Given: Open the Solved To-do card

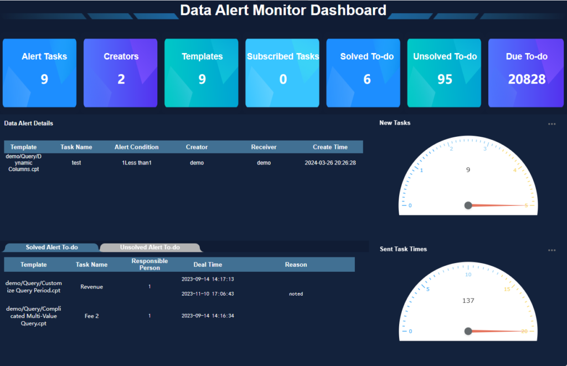Looking at the screenshot, I should (363, 73).
